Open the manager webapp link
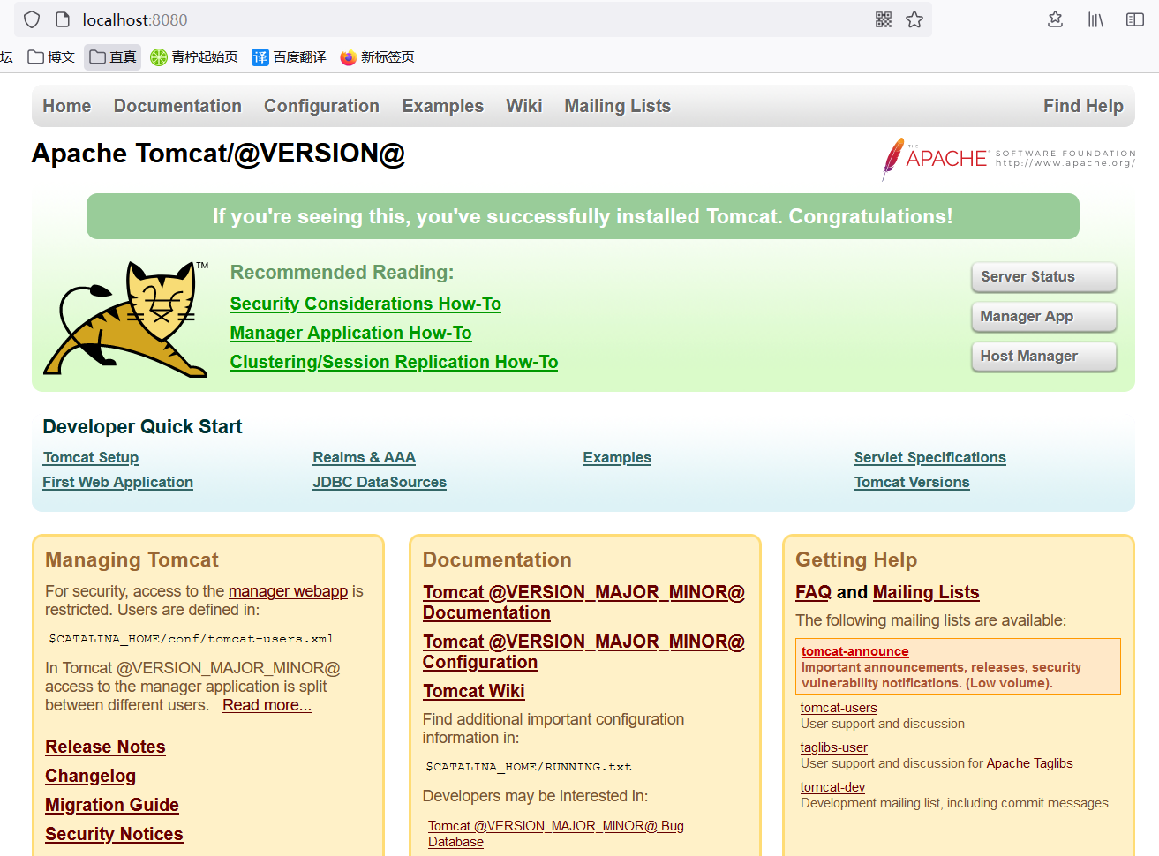Viewport: 1159px width, 856px height. 288,591
